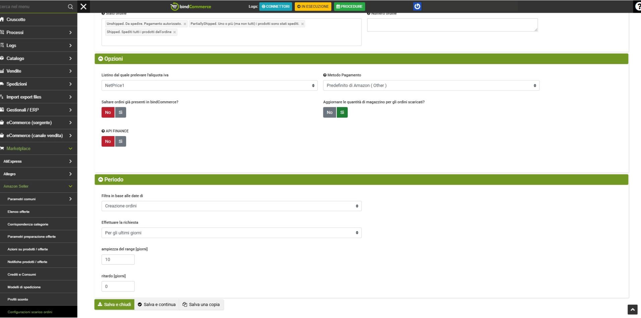Click the blue power icon in top bar
The height and width of the screenshot is (318, 641).
coord(417,6)
